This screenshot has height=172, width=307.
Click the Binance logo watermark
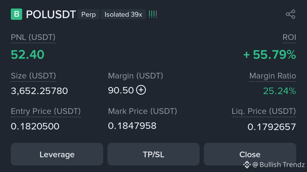pyautogui.click(x=246, y=165)
